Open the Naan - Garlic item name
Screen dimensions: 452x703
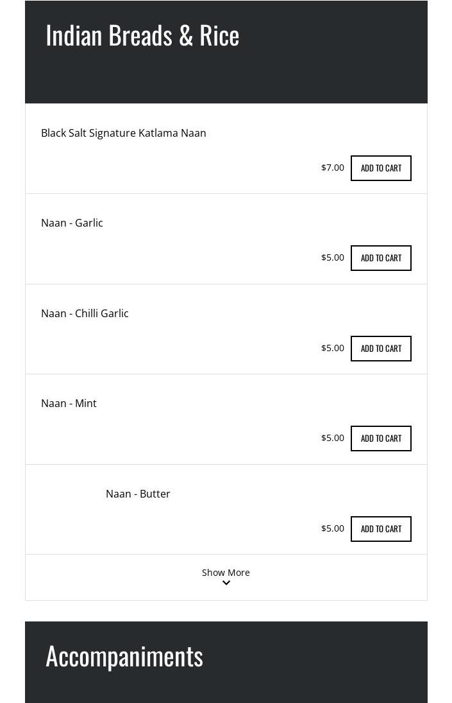pyautogui.click(x=72, y=223)
